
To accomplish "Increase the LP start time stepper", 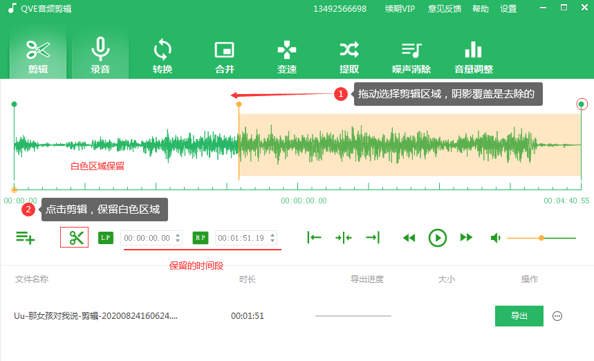I will pos(178,235).
